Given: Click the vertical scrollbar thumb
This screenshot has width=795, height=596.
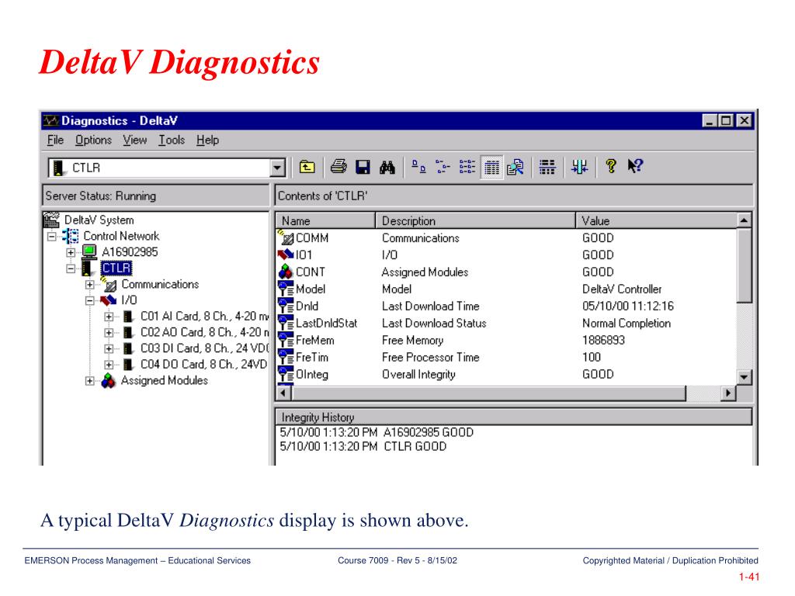Looking at the screenshot, I should coord(744,265).
